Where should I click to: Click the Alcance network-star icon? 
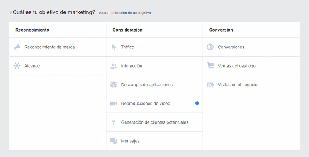pos(17,66)
